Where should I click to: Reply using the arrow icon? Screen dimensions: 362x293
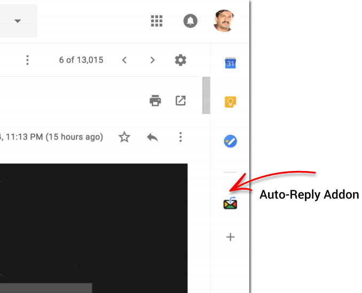[x=152, y=137]
